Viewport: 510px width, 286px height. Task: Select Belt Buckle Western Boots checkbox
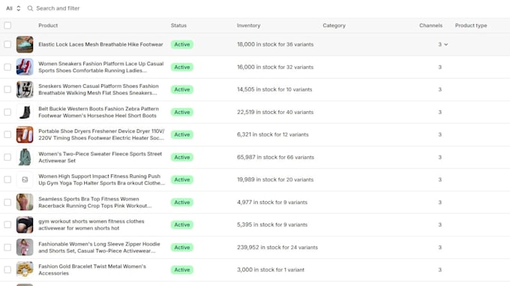pyautogui.click(x=7, y=113)
